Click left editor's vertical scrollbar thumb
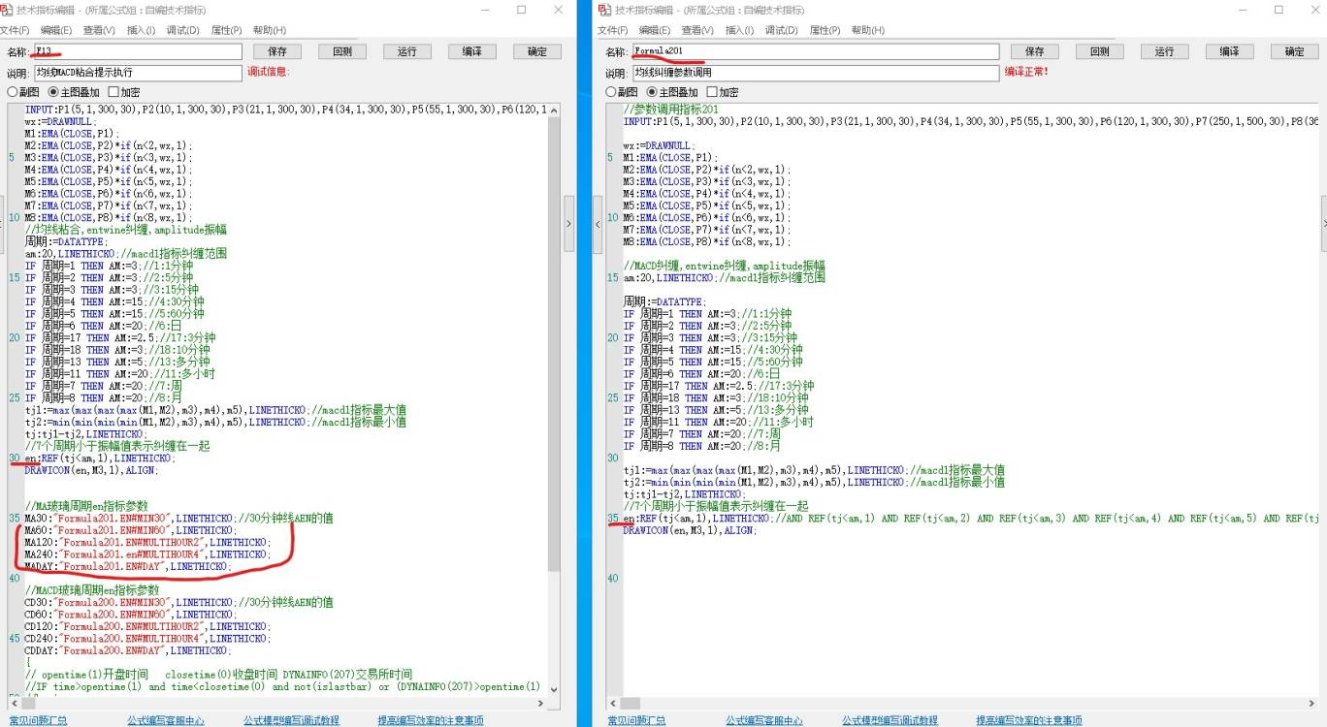The image size is (1327, 727). 554,342
